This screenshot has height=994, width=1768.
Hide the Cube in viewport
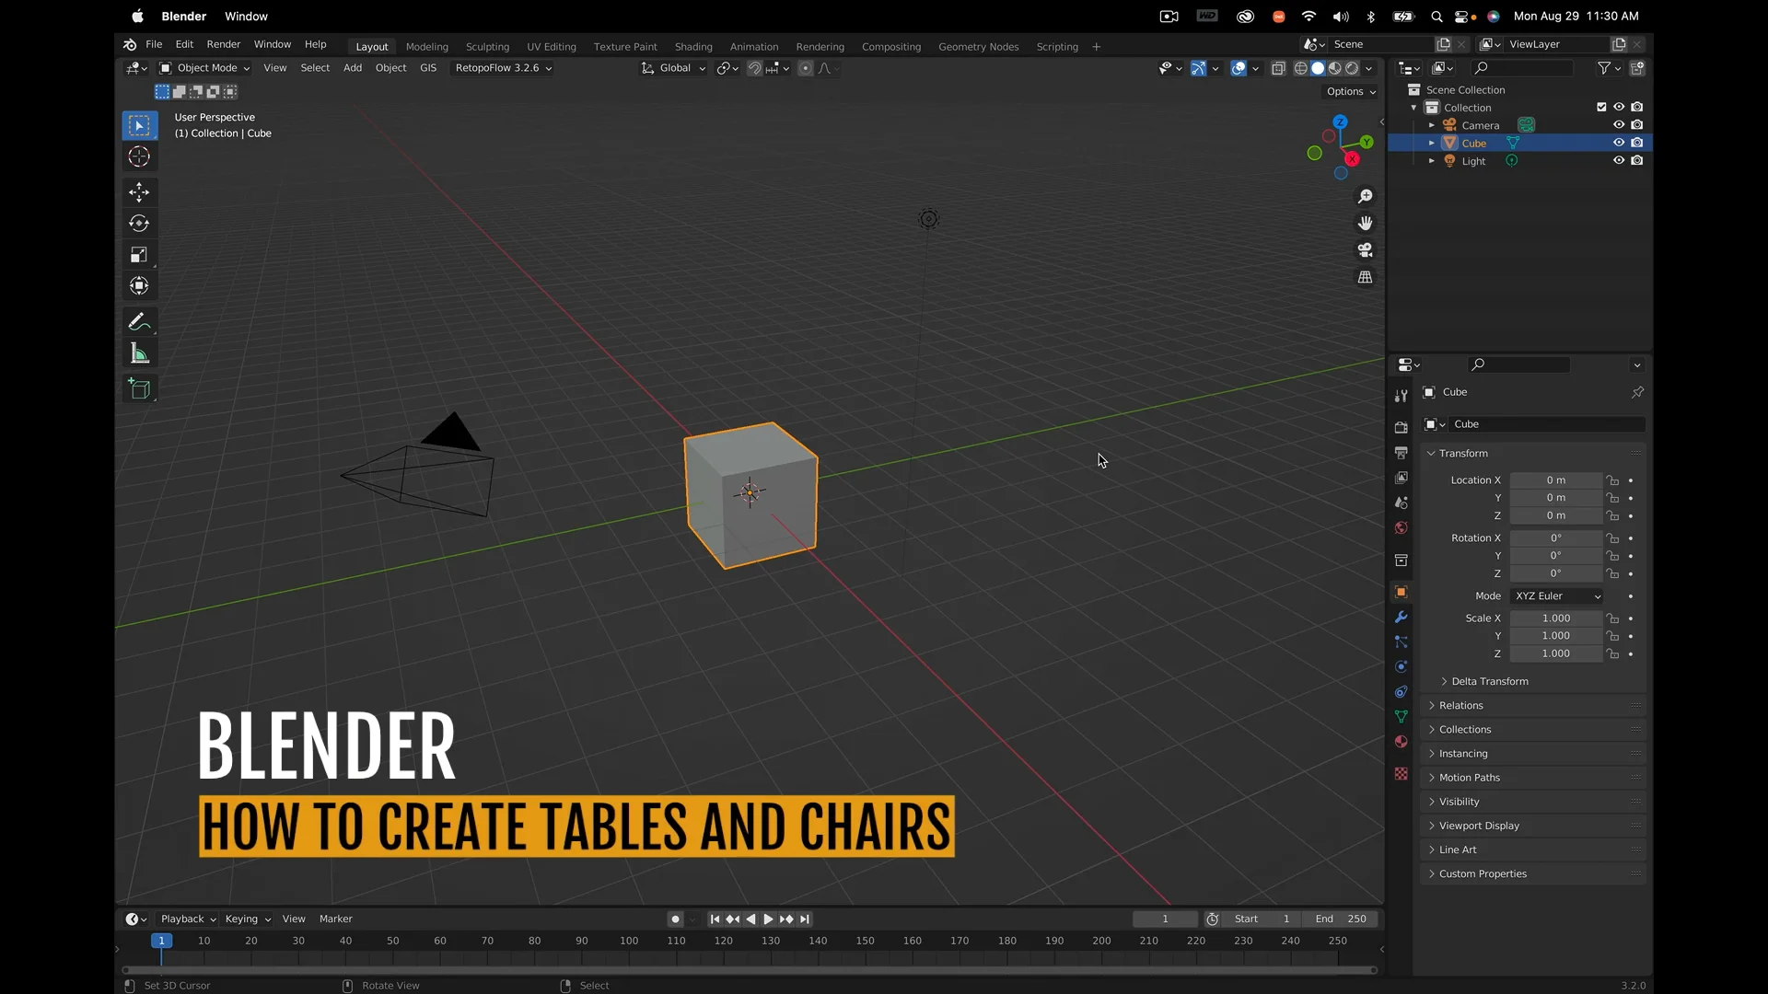1619,143
